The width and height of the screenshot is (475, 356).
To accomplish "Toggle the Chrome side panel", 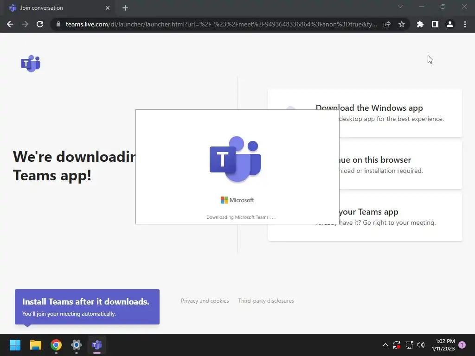I will [x=435, y=24].
